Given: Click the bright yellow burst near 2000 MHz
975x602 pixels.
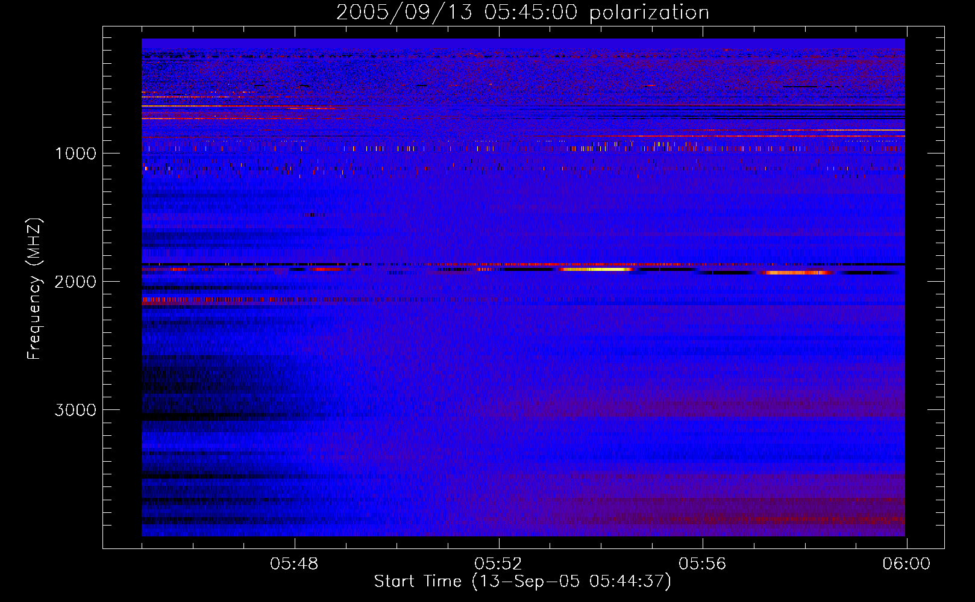Looking at the screenshot, I should tap(597, 270).
